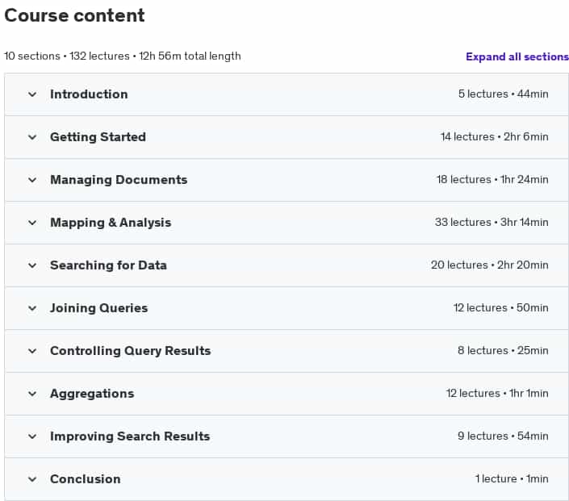Select the Controlling Query Results title
Viewport: 569px width, 501px height.
click(130, 351)
